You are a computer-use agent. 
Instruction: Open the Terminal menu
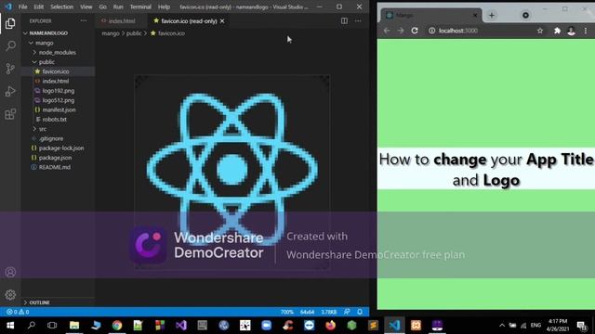point(140,6)
